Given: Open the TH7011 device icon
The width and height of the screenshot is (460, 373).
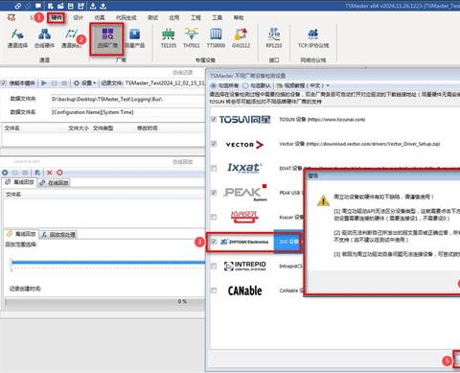Looking at the screenshot, I should pyautogui.click(x=192, y=38).
